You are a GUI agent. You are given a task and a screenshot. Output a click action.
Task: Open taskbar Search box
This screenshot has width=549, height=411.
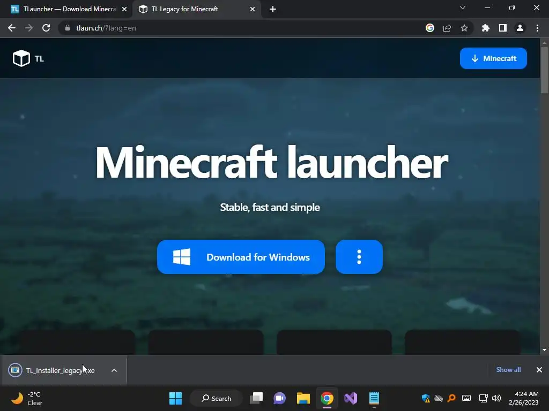[216, 398]
